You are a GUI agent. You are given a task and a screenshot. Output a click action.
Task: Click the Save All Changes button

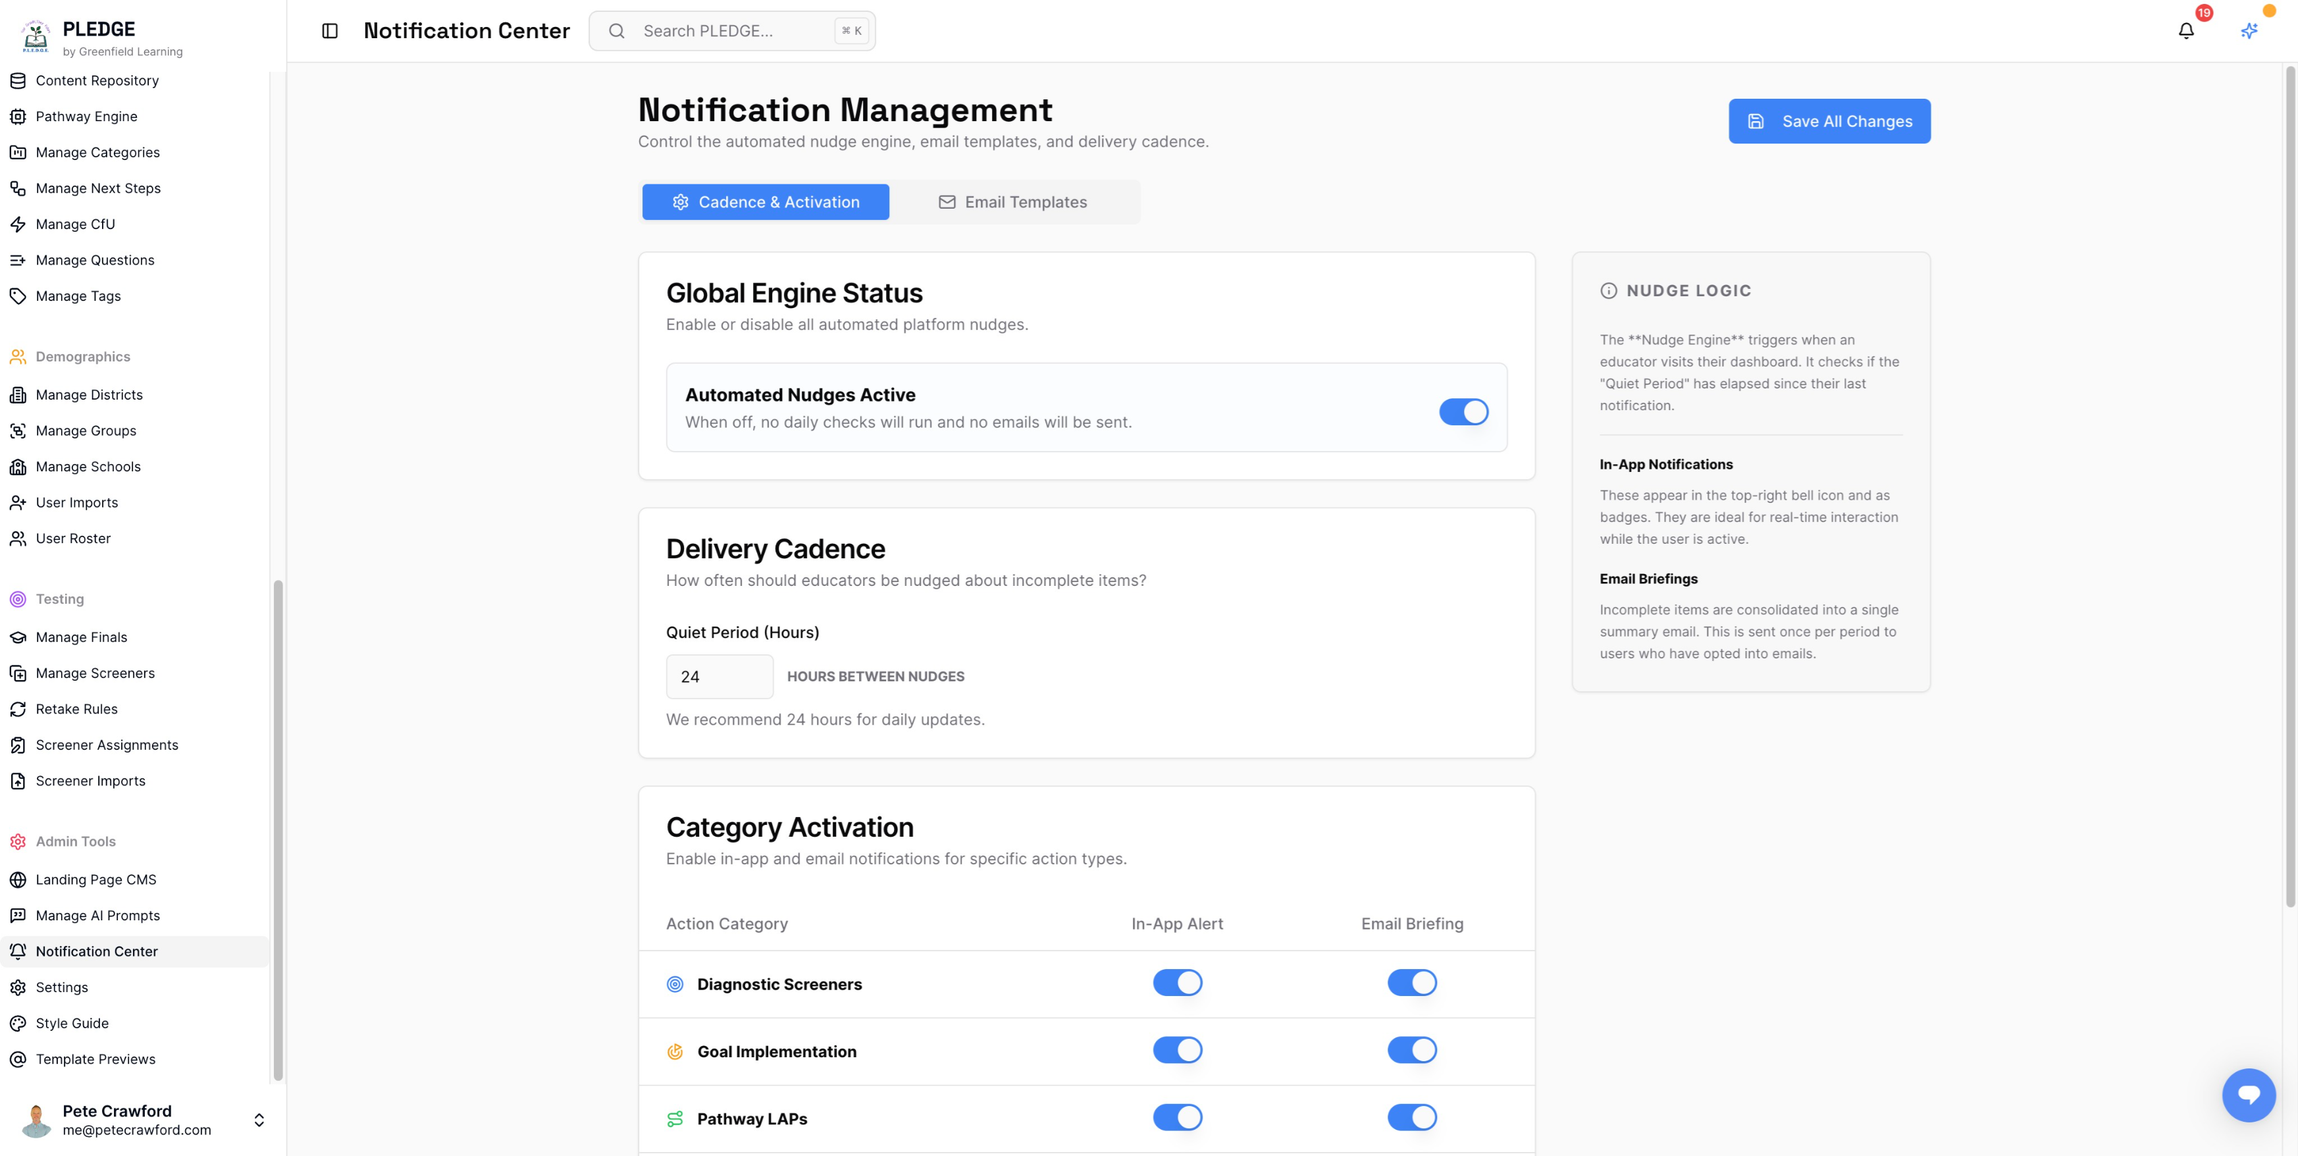coord(1829,121)
